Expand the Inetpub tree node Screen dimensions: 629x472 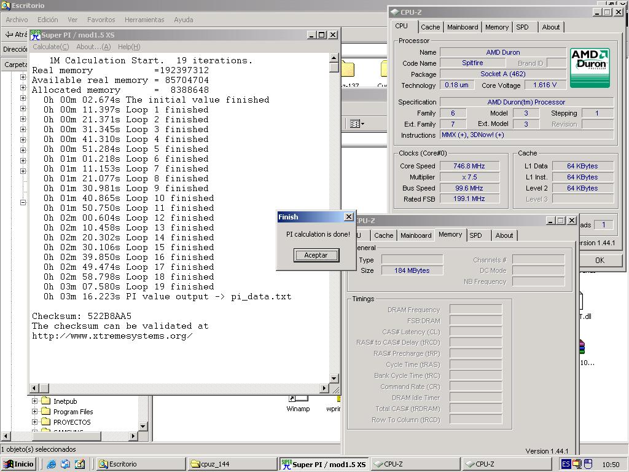coord(34,401)
